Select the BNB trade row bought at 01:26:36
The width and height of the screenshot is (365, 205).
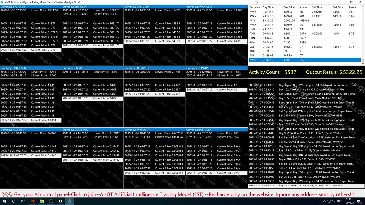click(305, 51)
